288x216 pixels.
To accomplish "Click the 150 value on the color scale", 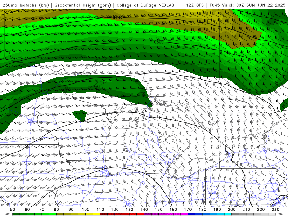I will click(x=159, y=210).
